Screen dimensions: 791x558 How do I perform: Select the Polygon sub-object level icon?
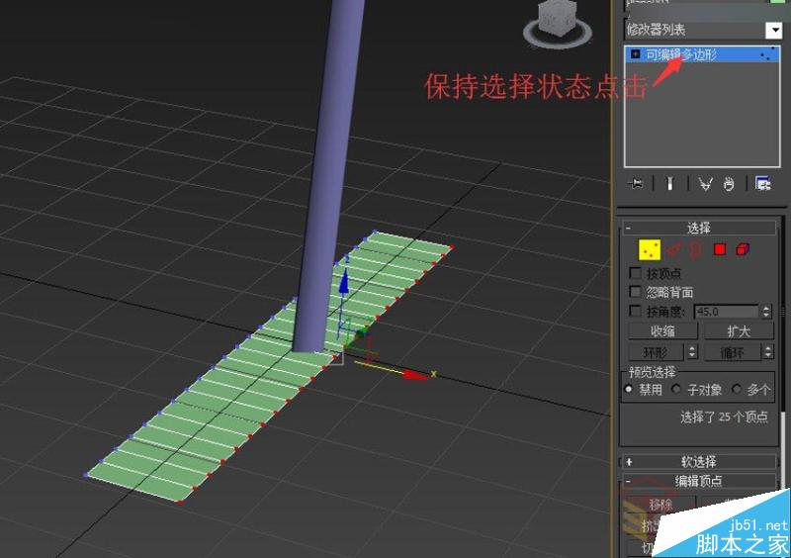click(x=720, y=249)
